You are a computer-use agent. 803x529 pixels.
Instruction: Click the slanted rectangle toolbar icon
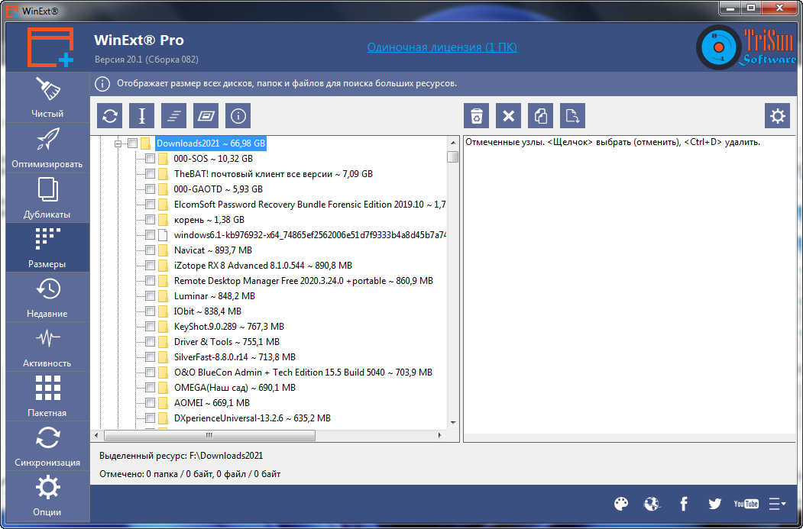[x=206, y=116]
